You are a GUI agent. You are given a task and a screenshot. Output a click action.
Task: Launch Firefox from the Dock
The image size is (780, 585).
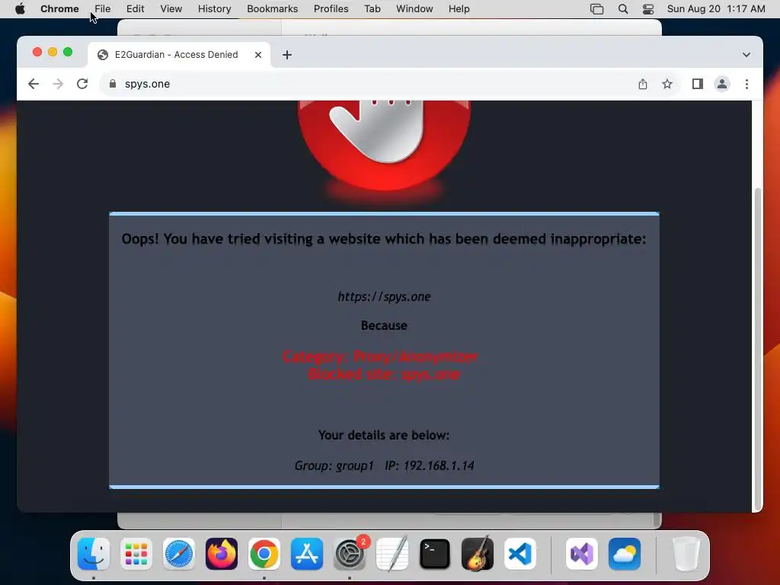pyautogui.click(x=222, y=554)
